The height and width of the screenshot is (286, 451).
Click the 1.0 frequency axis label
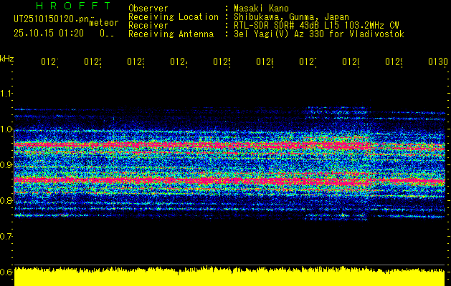pos(6,129)
